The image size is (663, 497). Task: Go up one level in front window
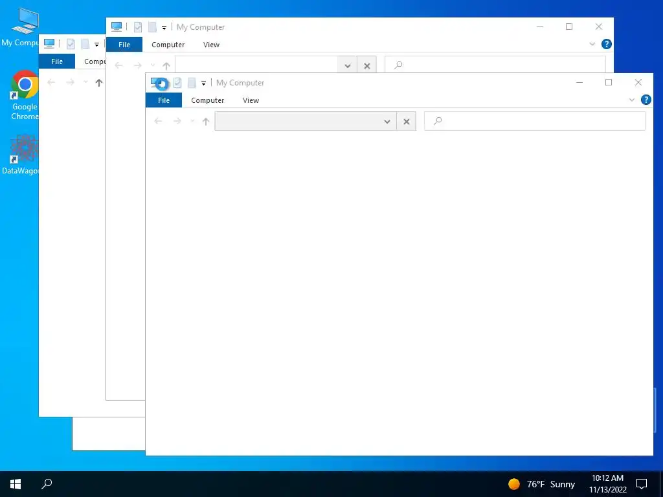[x=206, y=121]
